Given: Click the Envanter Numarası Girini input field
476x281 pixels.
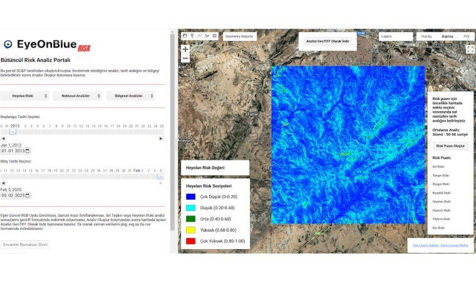Looking at the screenshot, I should click(x=25, y=244).
